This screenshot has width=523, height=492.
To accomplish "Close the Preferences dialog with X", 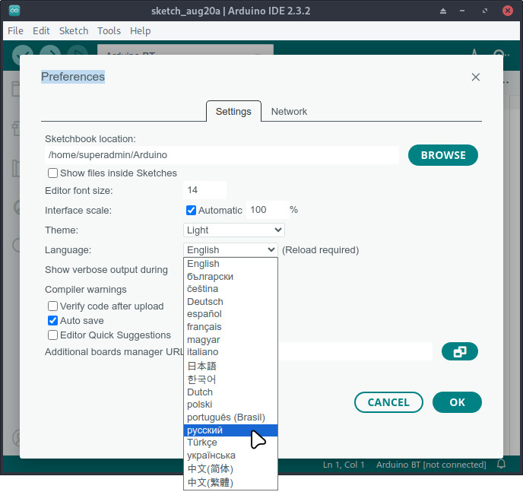I will 476,77.
